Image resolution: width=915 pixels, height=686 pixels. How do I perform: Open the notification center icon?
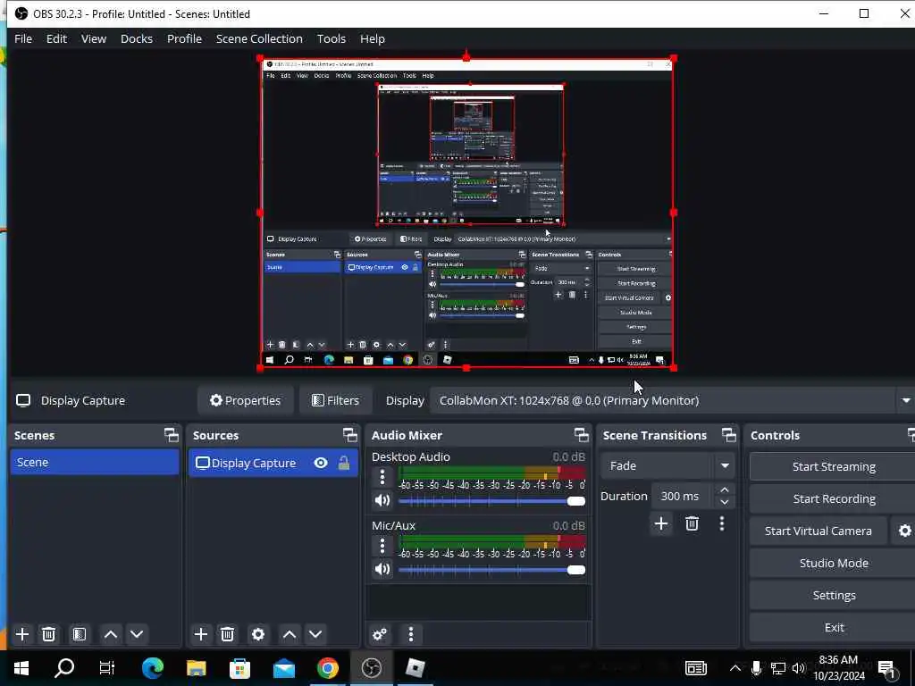click(x=887, y=668)
